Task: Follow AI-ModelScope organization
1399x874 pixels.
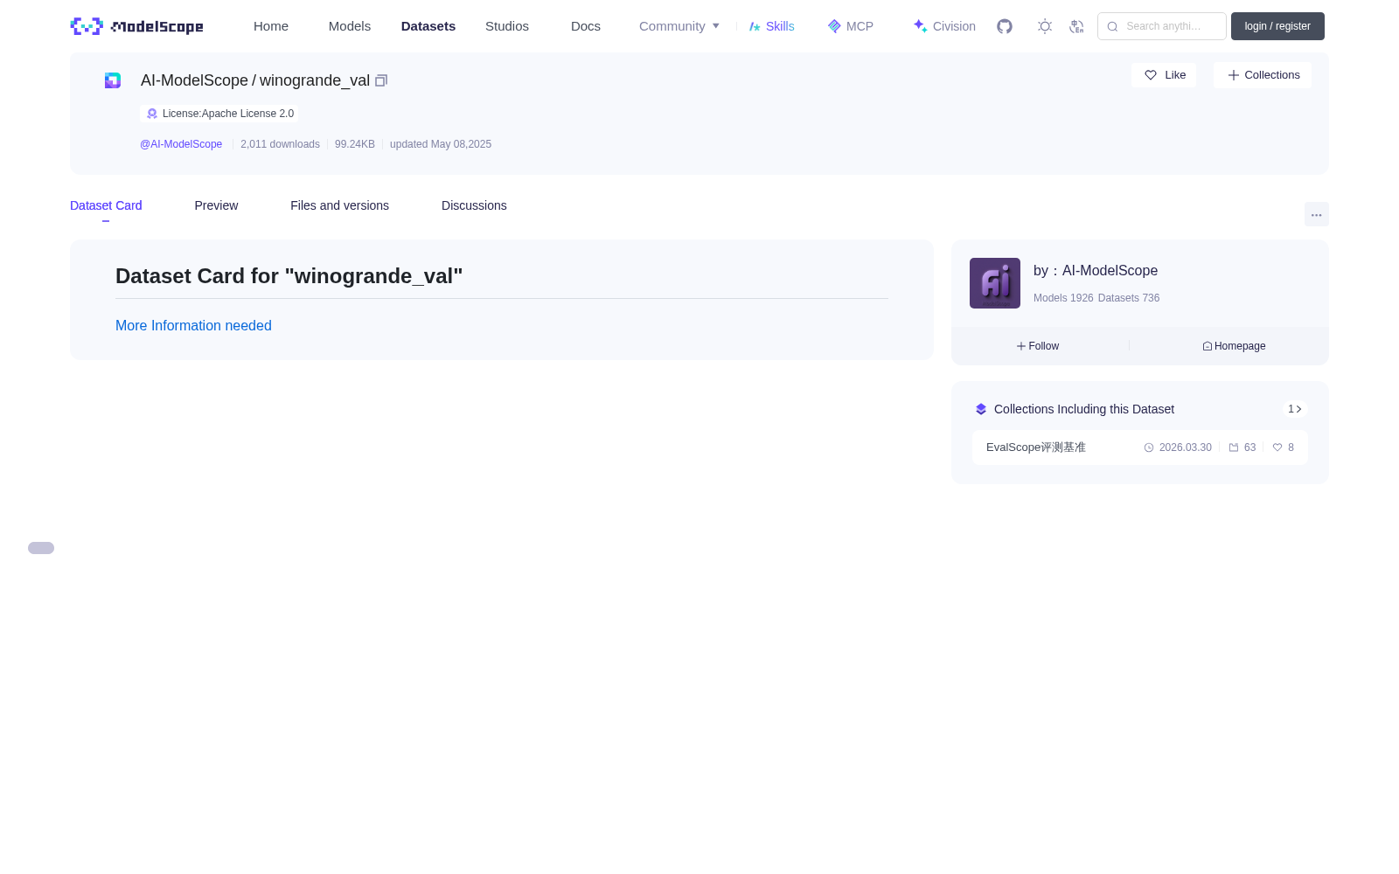Action: (1038, 346)
